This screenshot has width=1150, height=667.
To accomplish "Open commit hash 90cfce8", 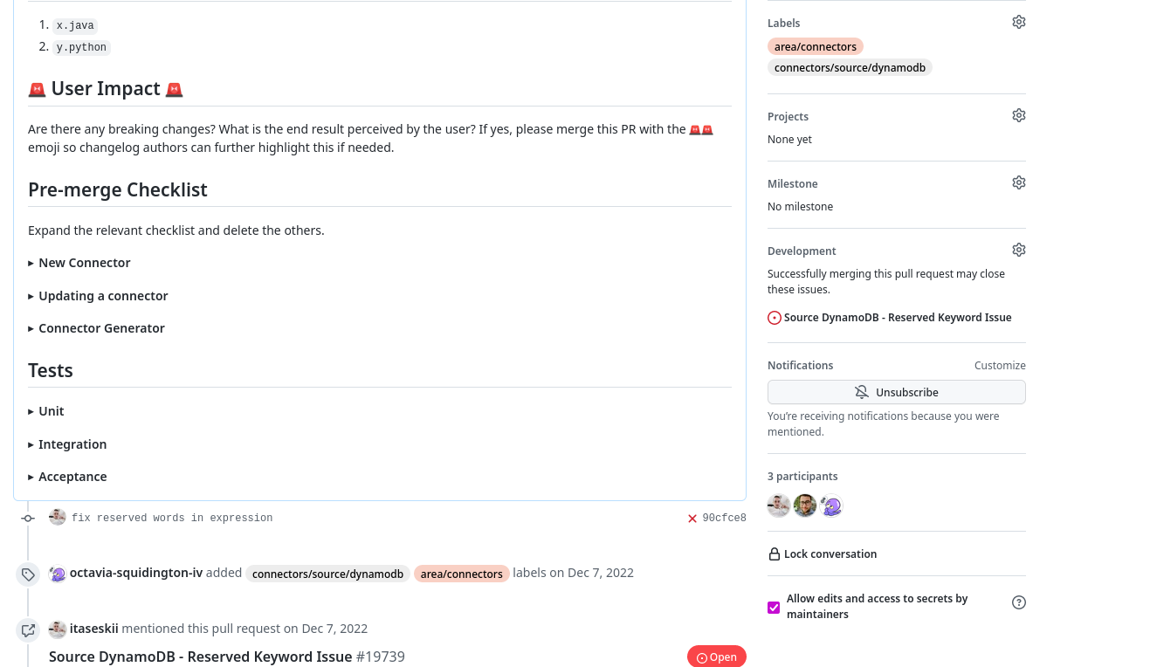I will 724,519.
